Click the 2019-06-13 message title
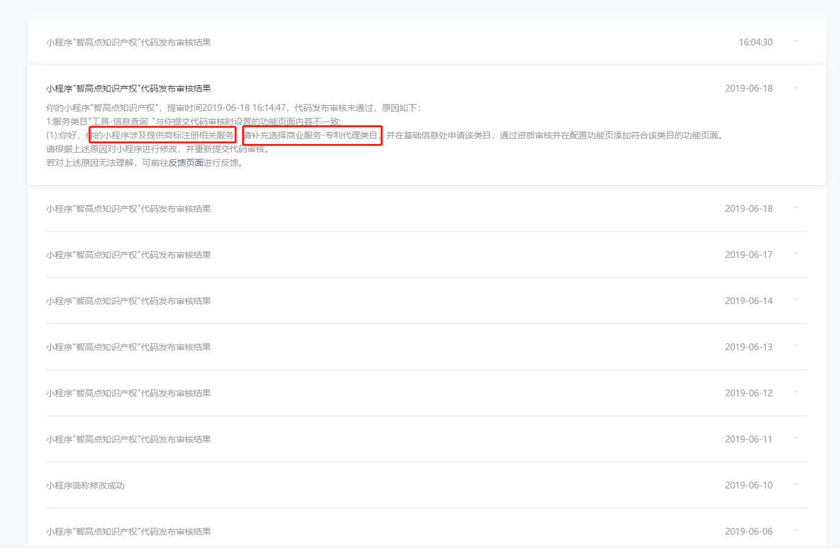 pyautogui.click(x=129, y=347)
